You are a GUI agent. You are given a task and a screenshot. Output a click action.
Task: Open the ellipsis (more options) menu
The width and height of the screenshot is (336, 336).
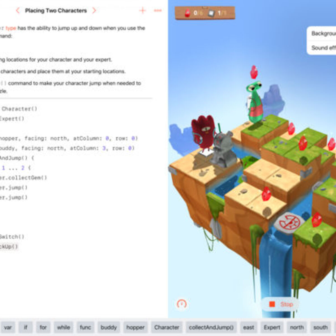click(158, 10)
